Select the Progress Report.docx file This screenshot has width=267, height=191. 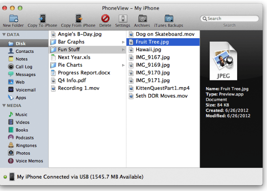(x=84, y=72)
